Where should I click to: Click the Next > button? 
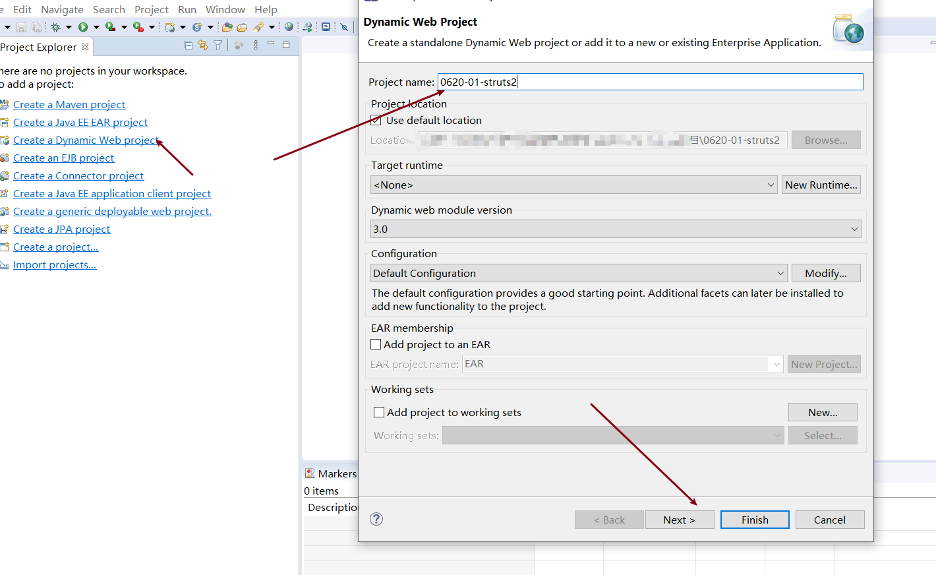[x=679, y=520]
